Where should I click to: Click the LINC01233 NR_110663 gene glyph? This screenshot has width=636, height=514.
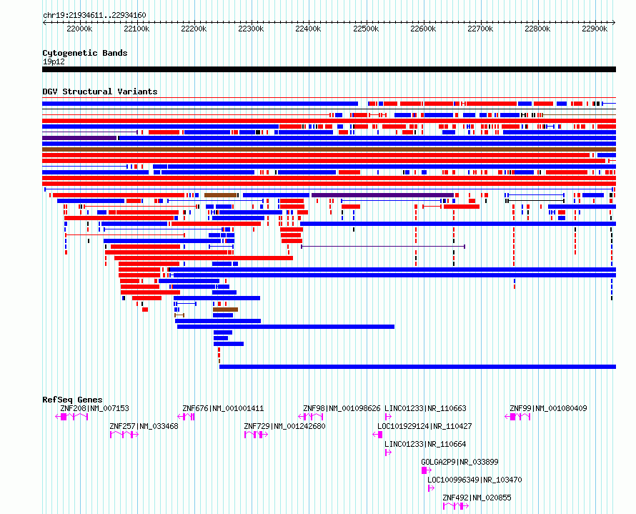coord(388,417)
